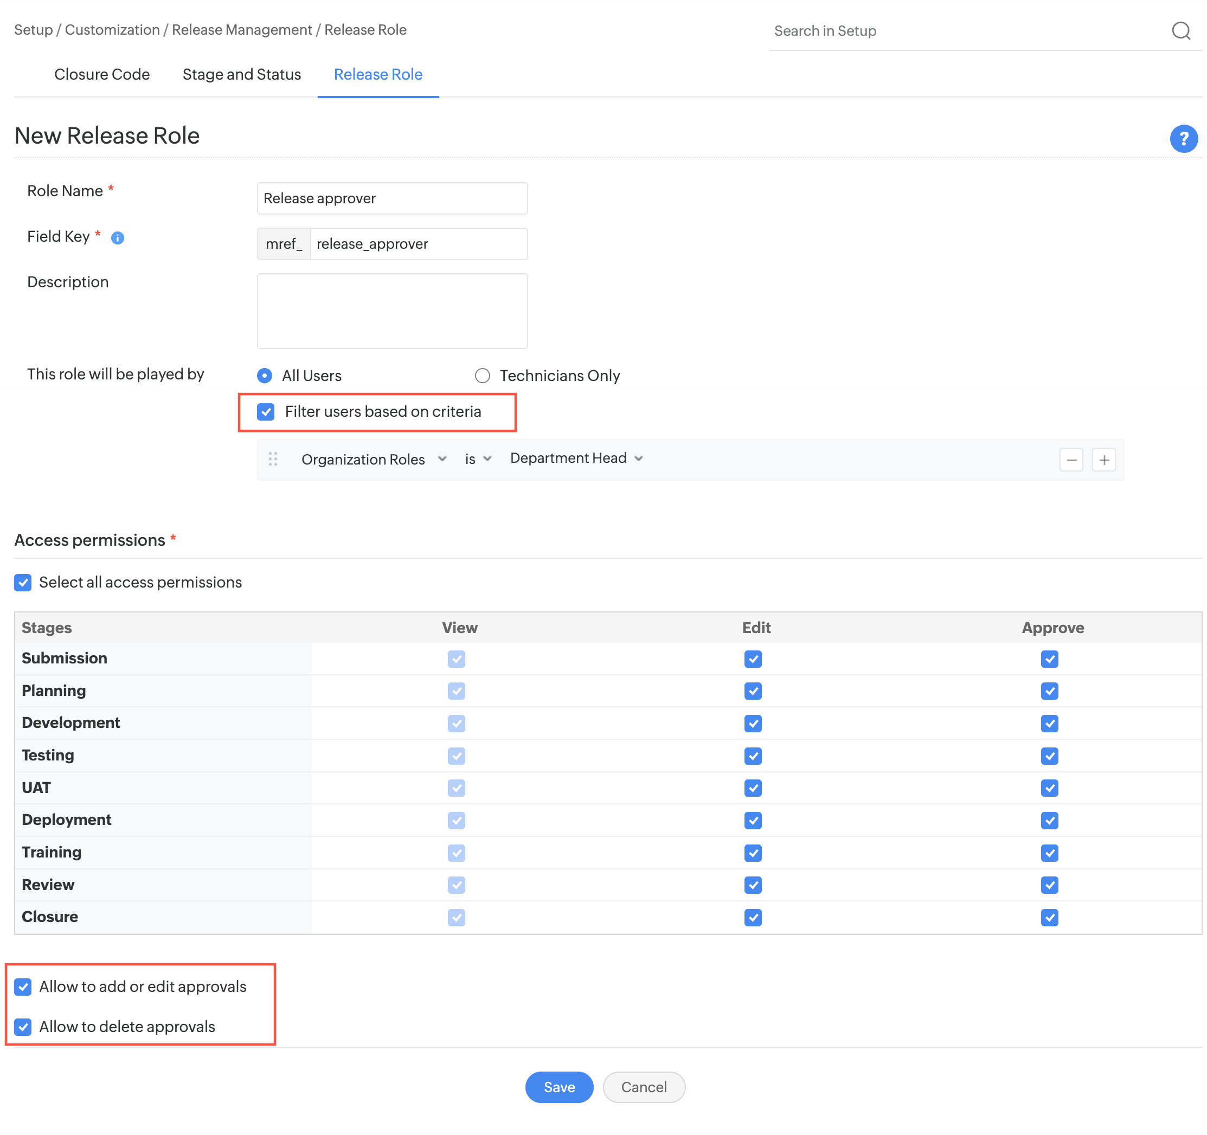Select the Technicians Only radio button
Image resolution: width=1207 pixels, height=1135 pixels.
tap(482, 376)
